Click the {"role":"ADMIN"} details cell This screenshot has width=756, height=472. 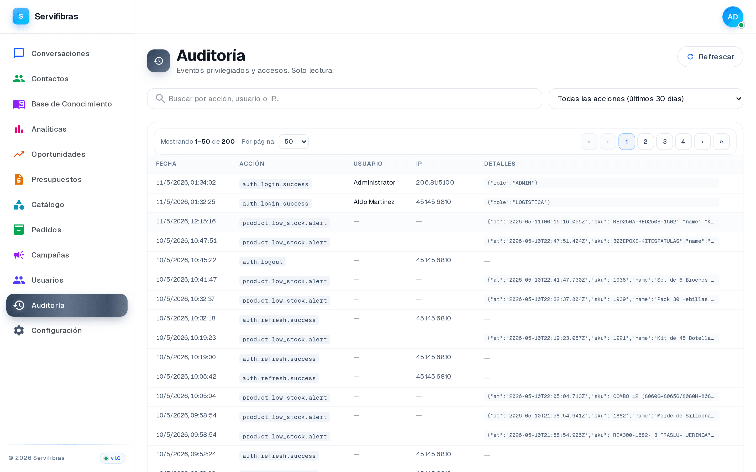tap(601, 183)
